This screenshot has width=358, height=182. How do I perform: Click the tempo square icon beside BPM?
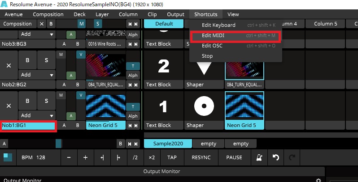[8, 157]
